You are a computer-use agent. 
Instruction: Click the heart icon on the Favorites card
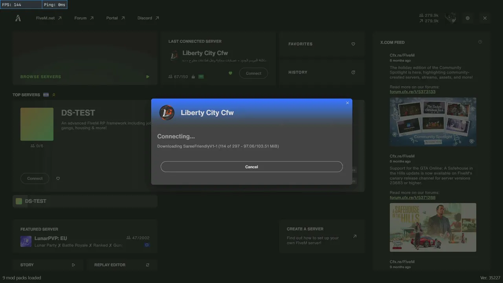pos(353,44)
